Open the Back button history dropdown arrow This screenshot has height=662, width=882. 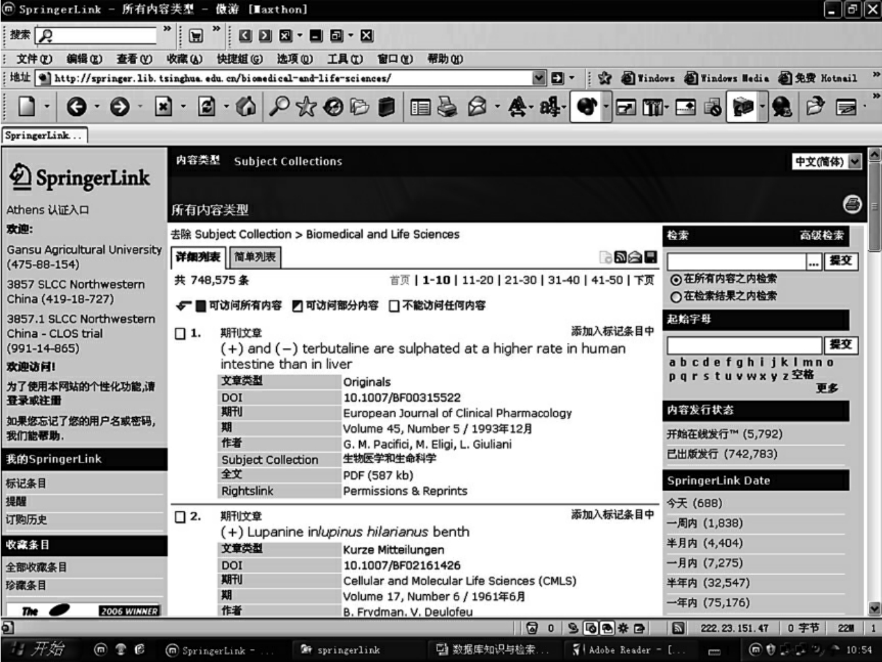tap(97, 107)
